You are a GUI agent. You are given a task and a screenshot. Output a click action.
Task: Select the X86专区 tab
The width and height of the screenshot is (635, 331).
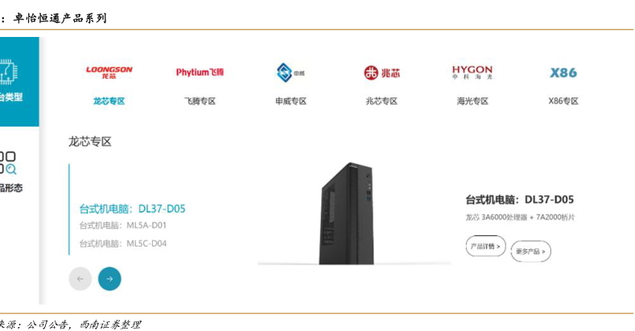(x=563, y=101)
